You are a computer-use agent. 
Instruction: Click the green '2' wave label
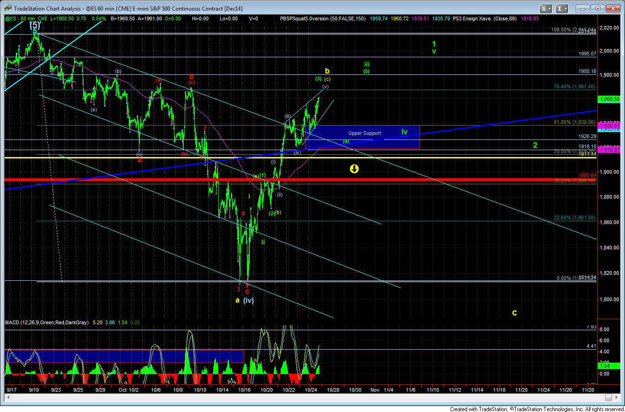point(535,145)
